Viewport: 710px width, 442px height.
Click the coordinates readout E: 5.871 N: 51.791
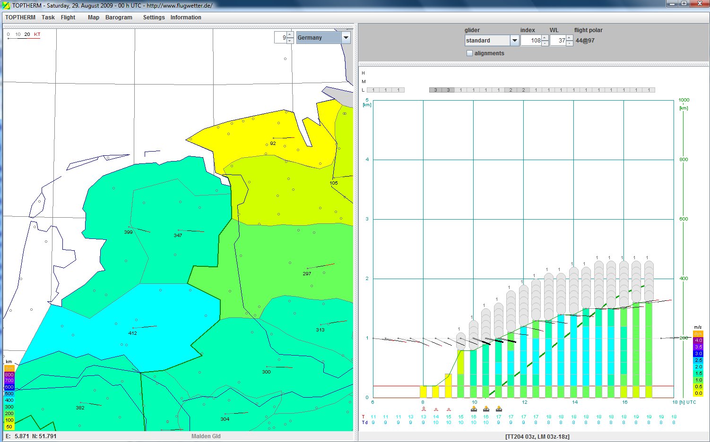31,436
